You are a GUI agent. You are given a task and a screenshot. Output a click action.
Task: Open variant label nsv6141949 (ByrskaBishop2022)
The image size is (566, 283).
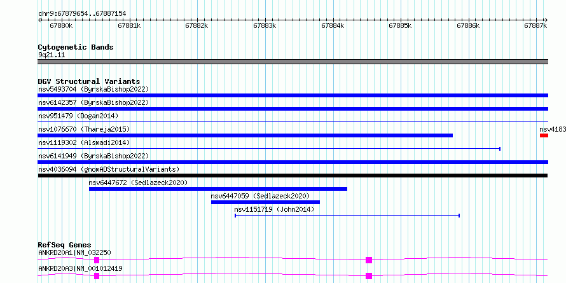(x=93, y=156)
